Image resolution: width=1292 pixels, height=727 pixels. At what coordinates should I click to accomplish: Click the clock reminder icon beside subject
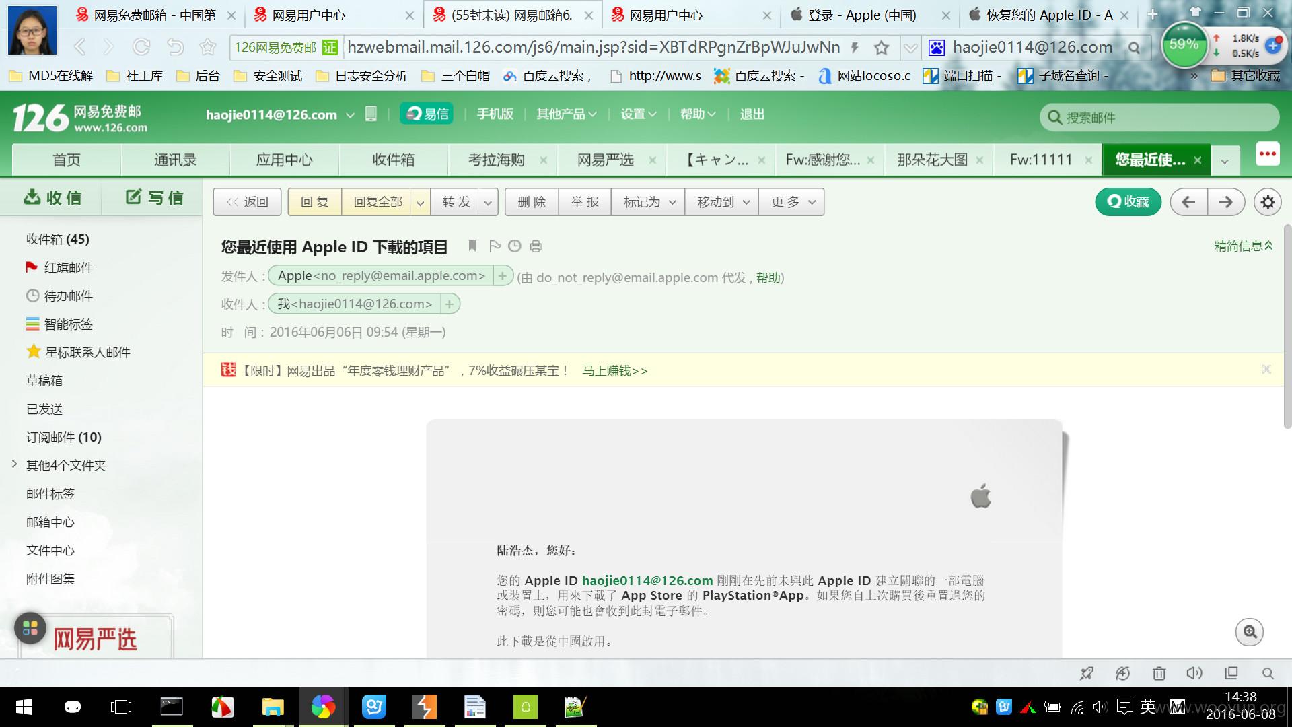coord(515,246)
